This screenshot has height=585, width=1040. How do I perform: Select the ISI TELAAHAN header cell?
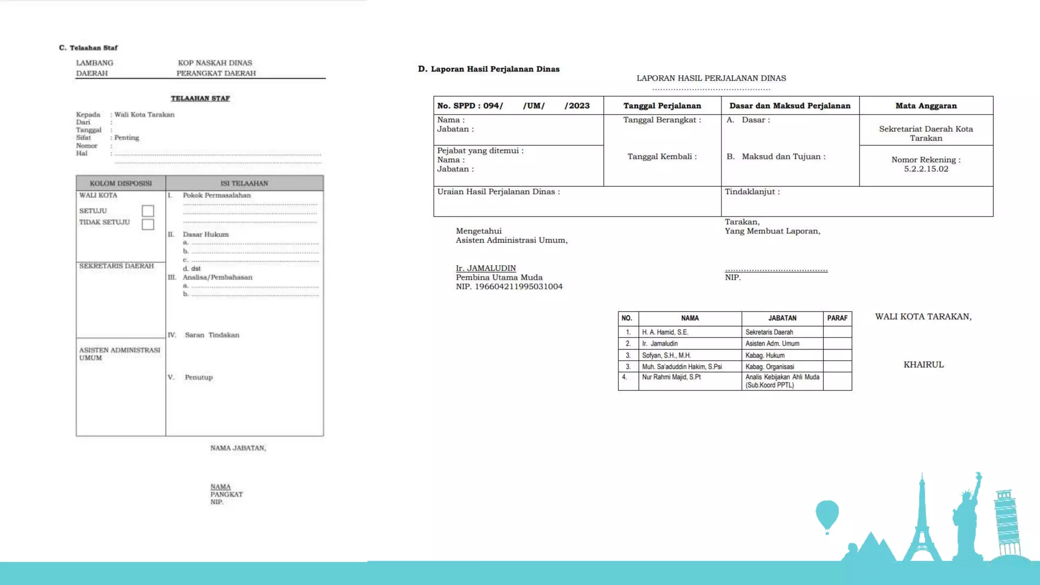(244, 183)
